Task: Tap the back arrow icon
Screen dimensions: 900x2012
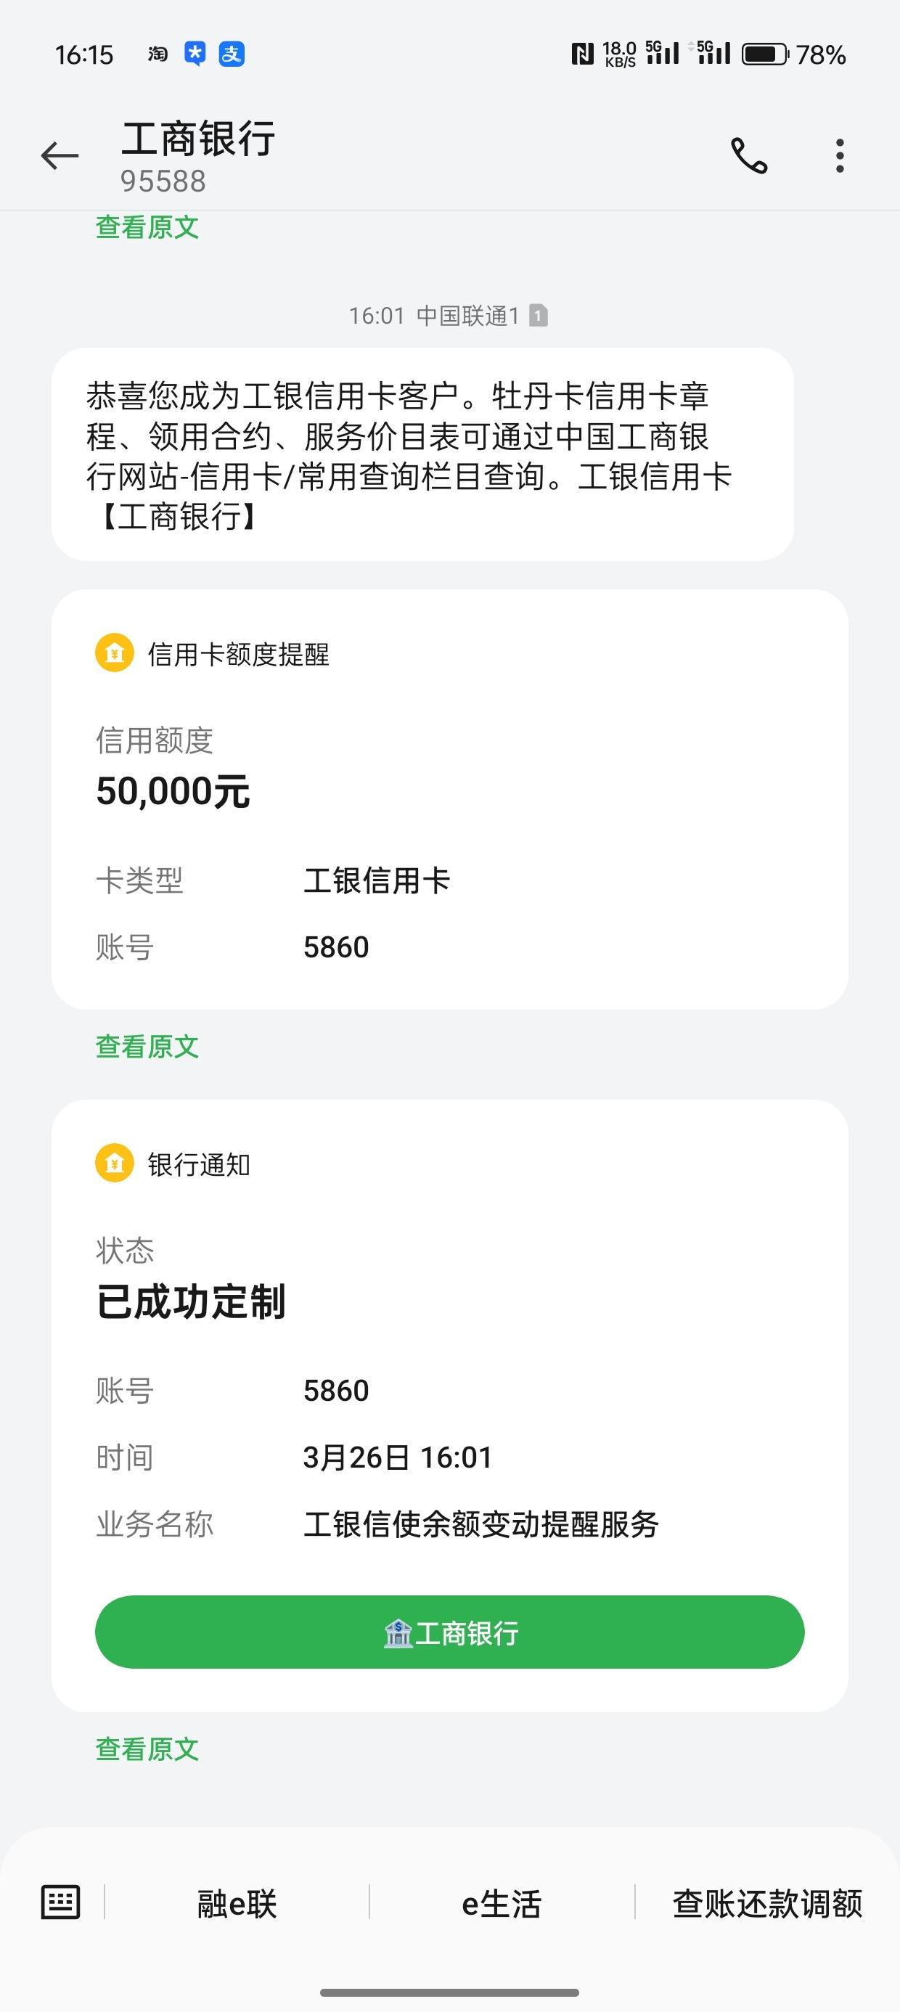Action: pos(60,156)
